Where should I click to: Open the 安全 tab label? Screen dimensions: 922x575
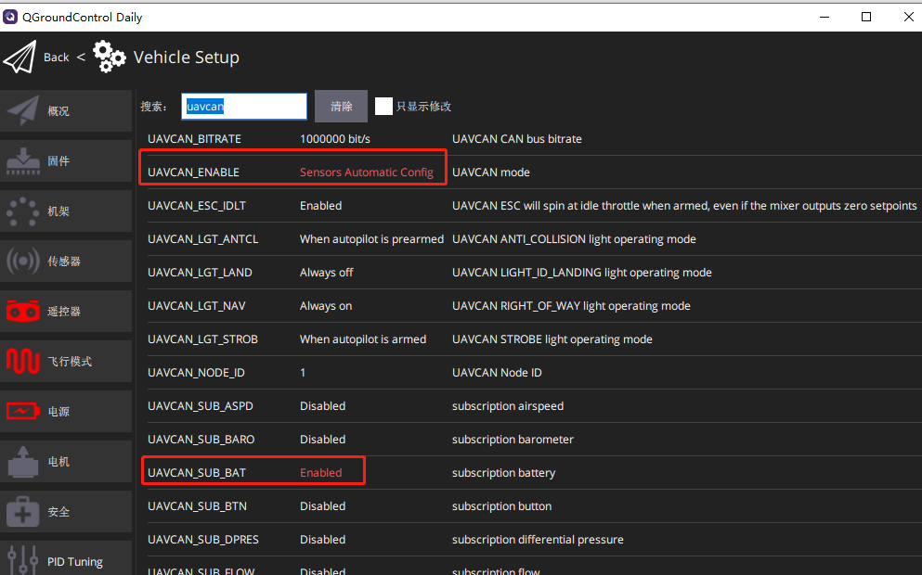[x=58, y=512]
